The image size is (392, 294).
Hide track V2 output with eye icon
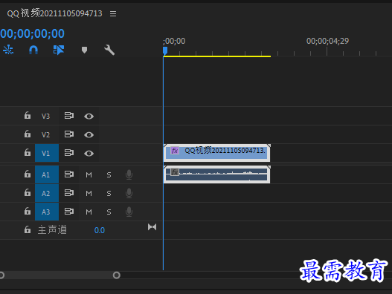point(89,135)
